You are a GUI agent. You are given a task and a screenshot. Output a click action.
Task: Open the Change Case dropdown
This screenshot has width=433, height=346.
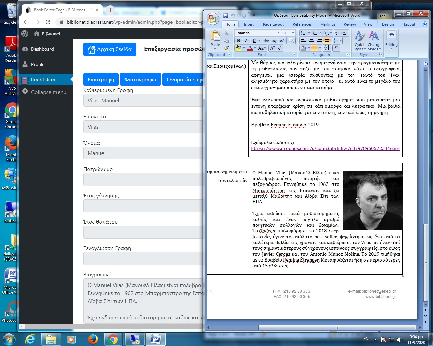tap(261, 48)
